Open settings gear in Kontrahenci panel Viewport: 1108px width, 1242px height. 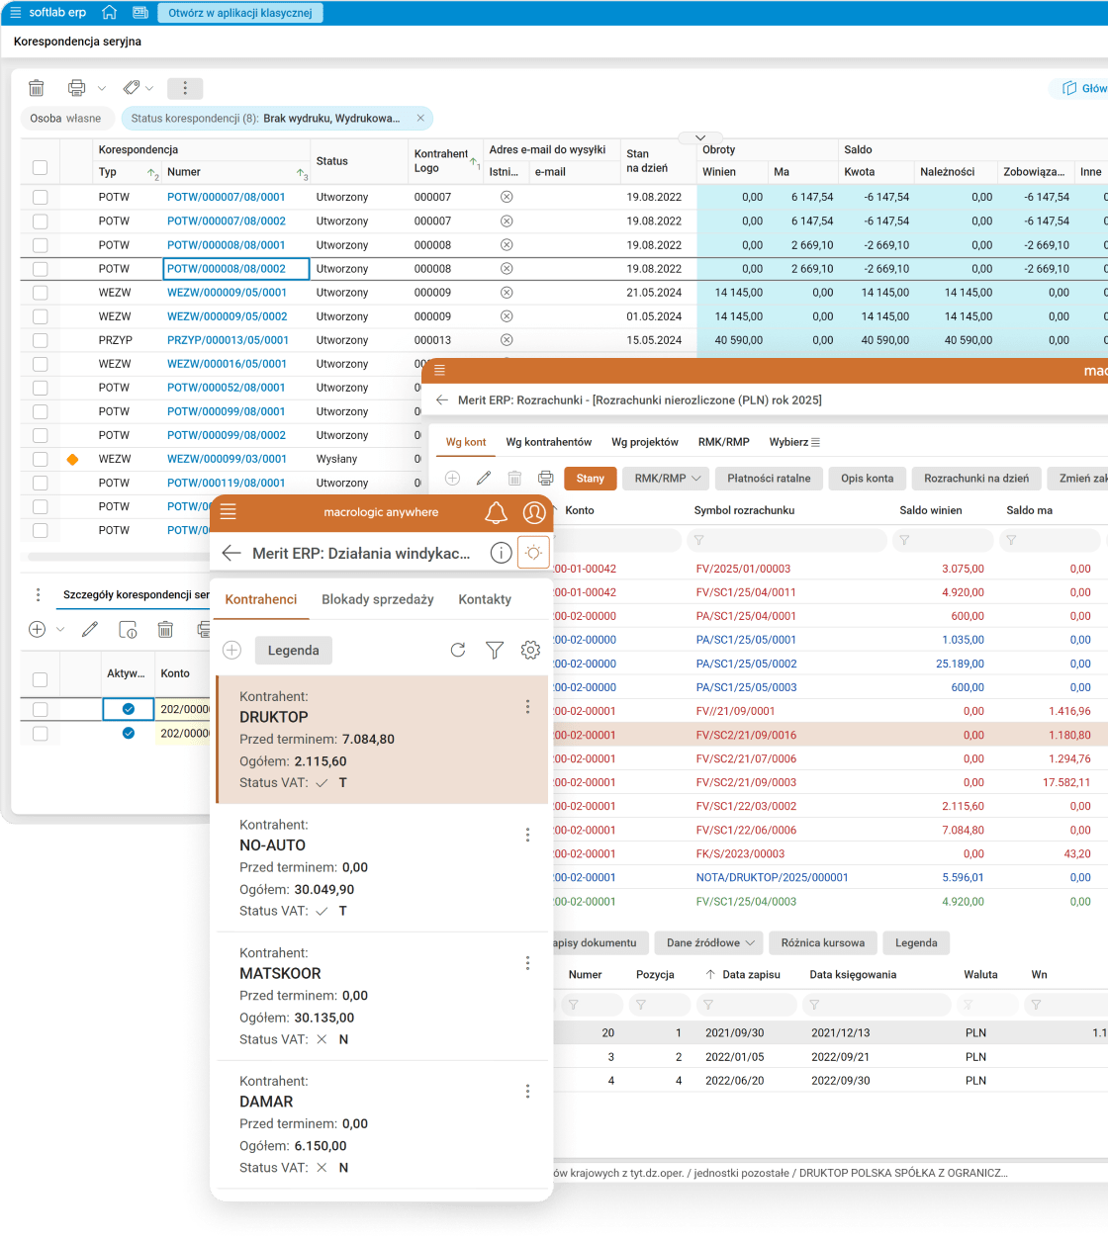(x=530, y=650)
